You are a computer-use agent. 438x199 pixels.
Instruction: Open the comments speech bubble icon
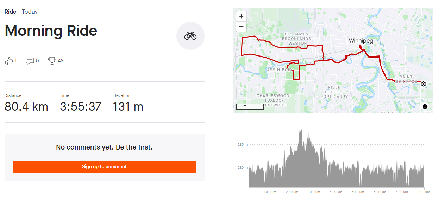click(30, 61)
